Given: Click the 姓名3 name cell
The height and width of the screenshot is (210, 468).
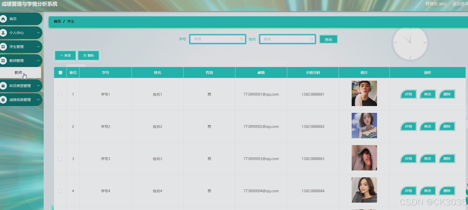Looking at the screenshot, I should tap(157, 159).
